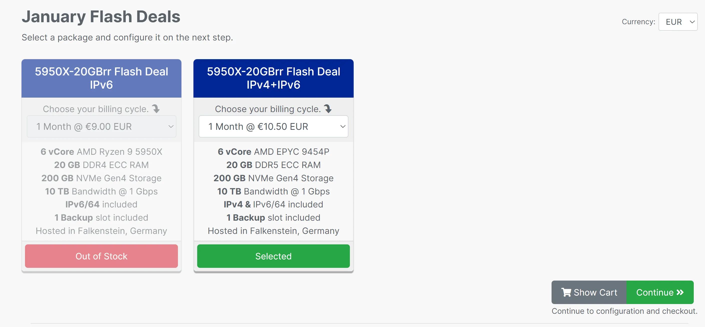Click the 6 vCore AMD Ryzen 9 5950X line
The width and height of the screenshot is (705, 327).
[101, 152]
